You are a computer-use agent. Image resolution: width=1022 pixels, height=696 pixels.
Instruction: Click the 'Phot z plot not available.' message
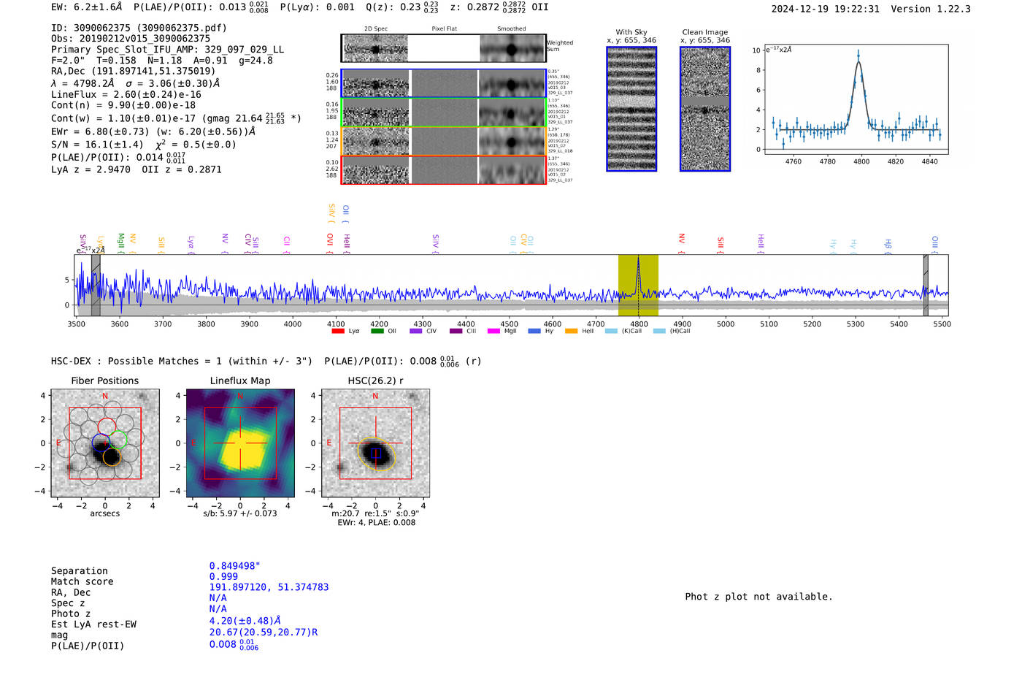click(x=758, y=597)
